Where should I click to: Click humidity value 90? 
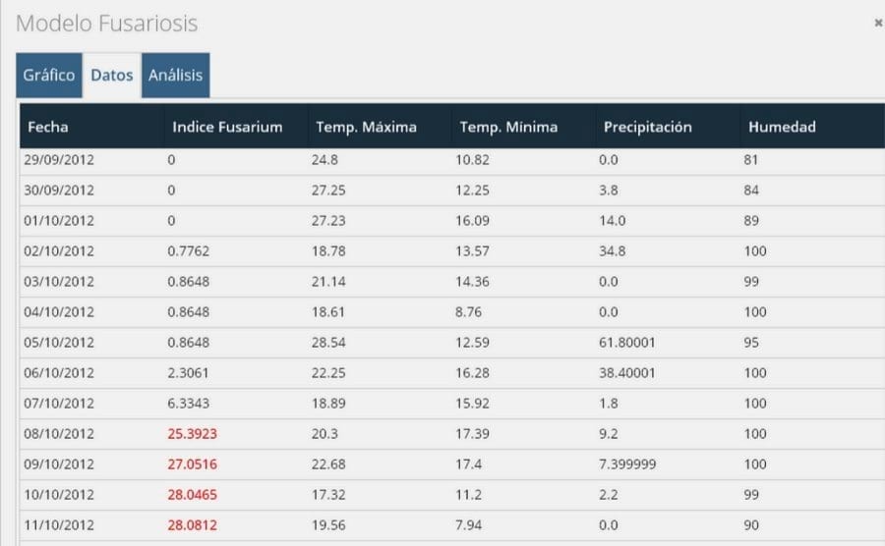(x=751, y=524)
